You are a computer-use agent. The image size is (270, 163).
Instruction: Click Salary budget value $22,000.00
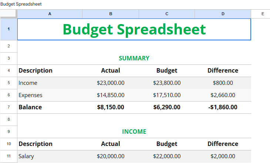[x=167, y=156]
